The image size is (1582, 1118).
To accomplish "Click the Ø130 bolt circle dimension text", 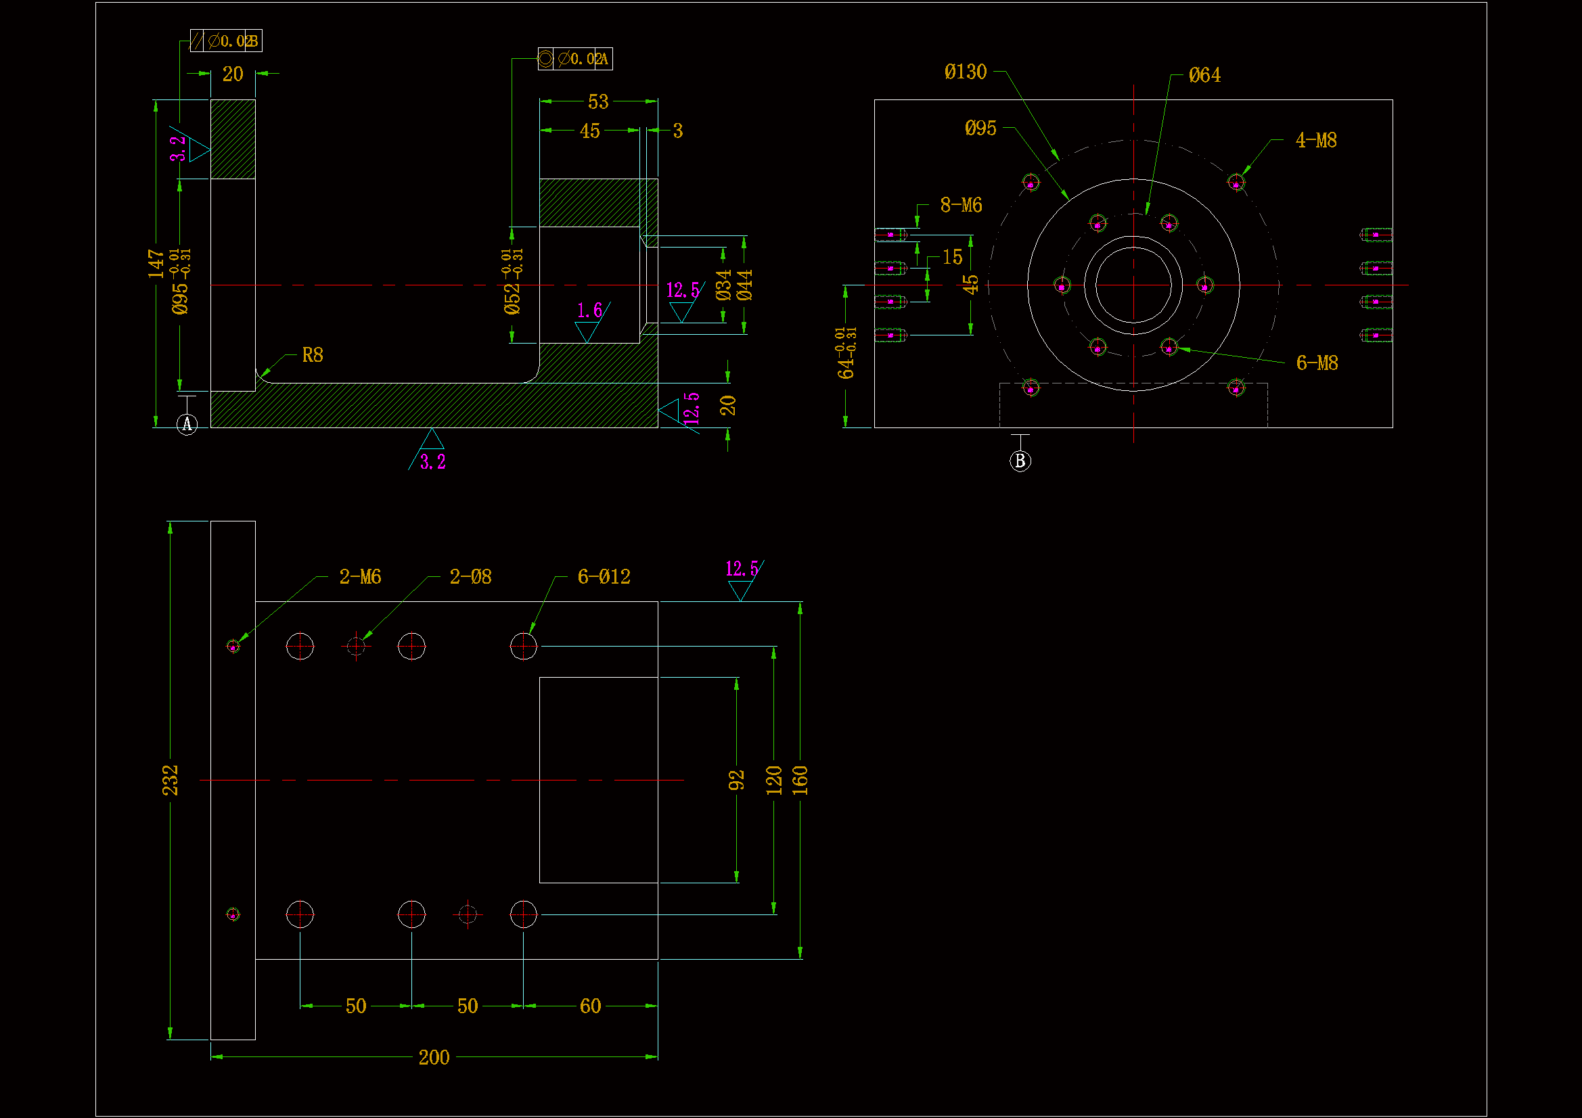I will tap(966, 72).
